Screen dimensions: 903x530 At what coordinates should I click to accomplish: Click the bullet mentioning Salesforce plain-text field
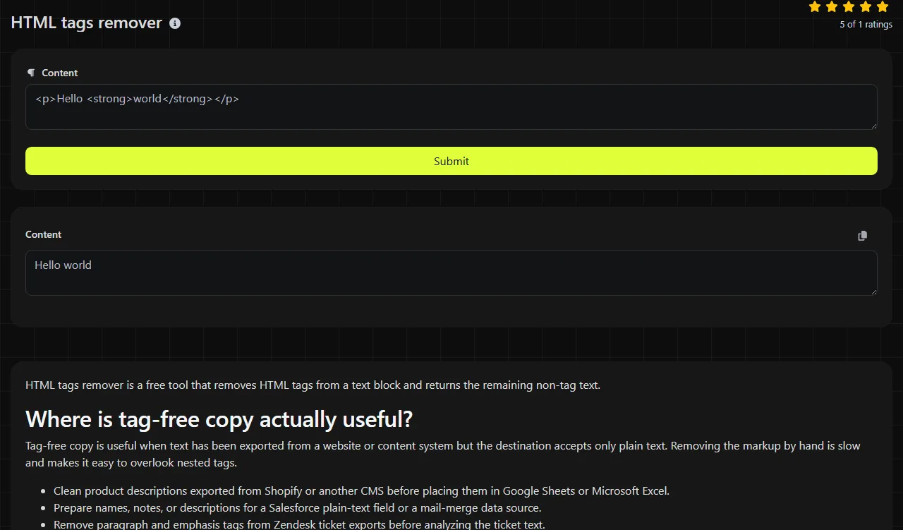click(x=298, y=508)
